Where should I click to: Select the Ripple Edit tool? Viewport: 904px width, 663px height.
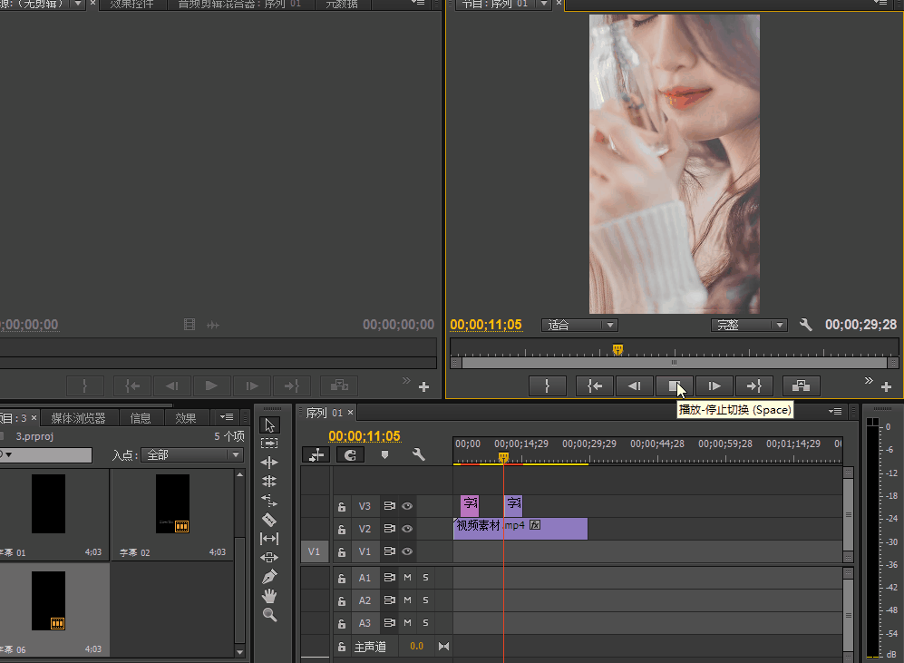(269, 463)
